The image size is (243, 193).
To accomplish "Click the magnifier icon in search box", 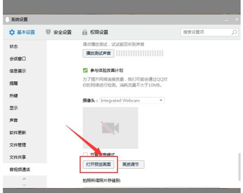I will pyautogui.click(x=234, y=32).
